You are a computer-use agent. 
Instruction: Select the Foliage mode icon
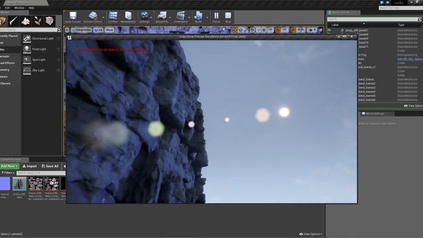point(38,20)
